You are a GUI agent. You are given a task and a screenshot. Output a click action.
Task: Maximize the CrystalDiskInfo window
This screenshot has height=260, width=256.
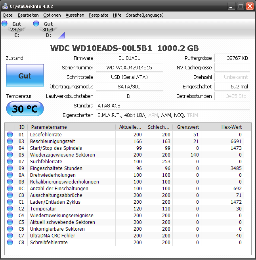pos(241,6)
